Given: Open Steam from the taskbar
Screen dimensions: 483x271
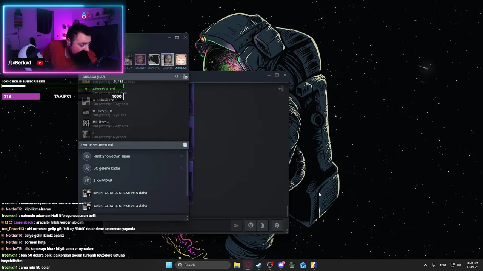Looking at the screenshot, I should click(259, 265).
